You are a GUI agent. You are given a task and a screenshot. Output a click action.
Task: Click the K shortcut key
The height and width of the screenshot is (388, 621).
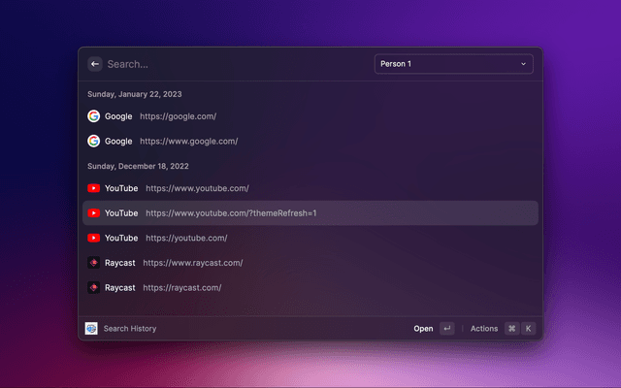(529, 329)
